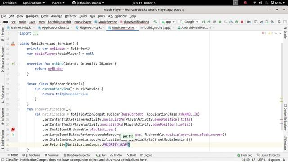Click the volume icon in system tray

260,3
